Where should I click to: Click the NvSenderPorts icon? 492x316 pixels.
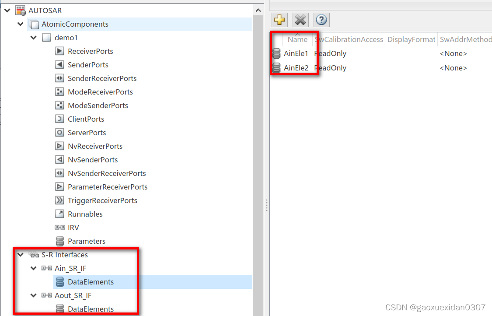pos(59,160)
